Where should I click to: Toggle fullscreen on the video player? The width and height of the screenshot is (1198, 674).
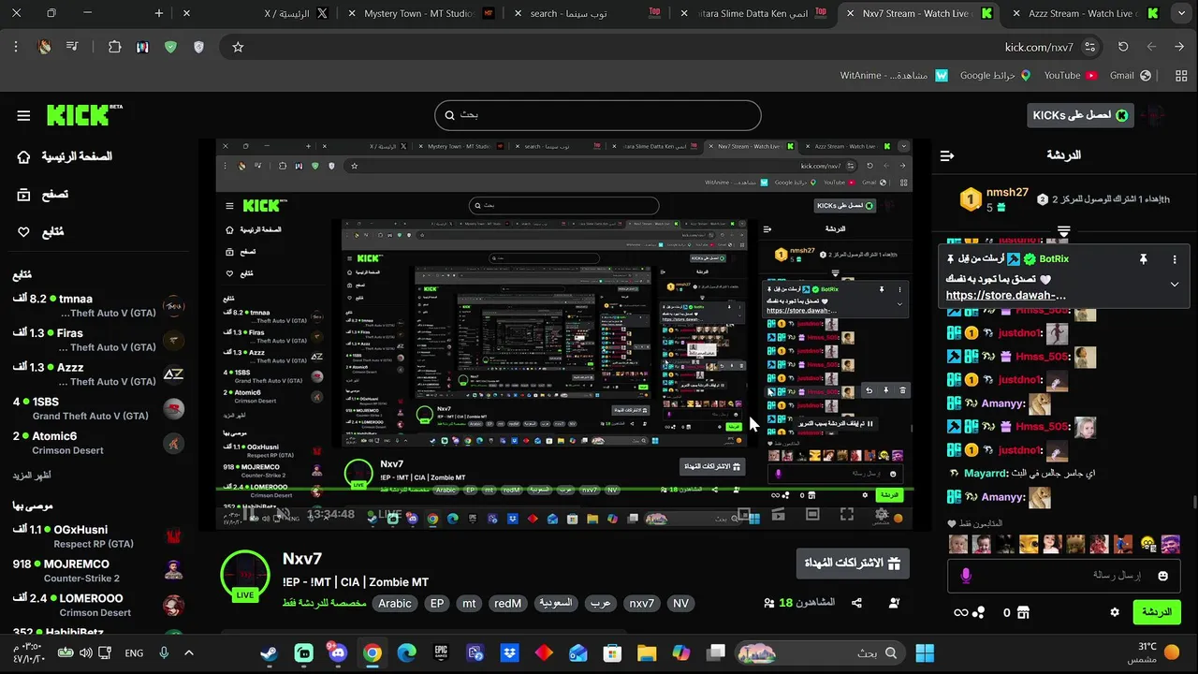(x=847, y=514)
